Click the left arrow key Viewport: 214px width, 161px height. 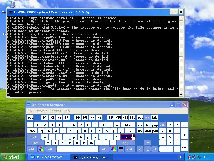(141, 149)
